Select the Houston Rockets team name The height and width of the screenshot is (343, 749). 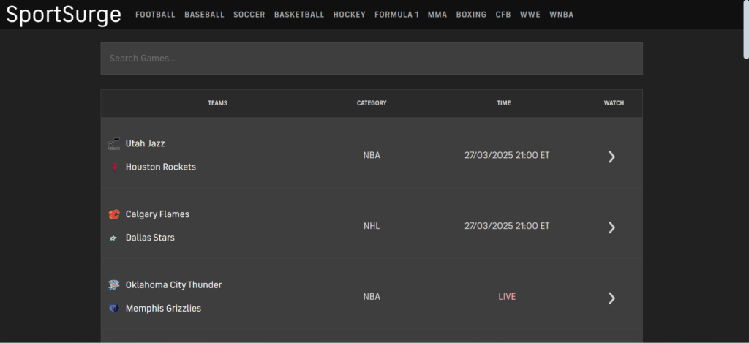160,167
